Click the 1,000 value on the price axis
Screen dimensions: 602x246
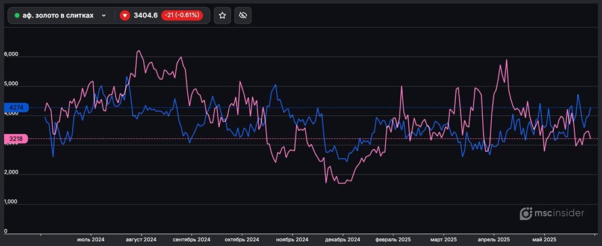(11, 202)
